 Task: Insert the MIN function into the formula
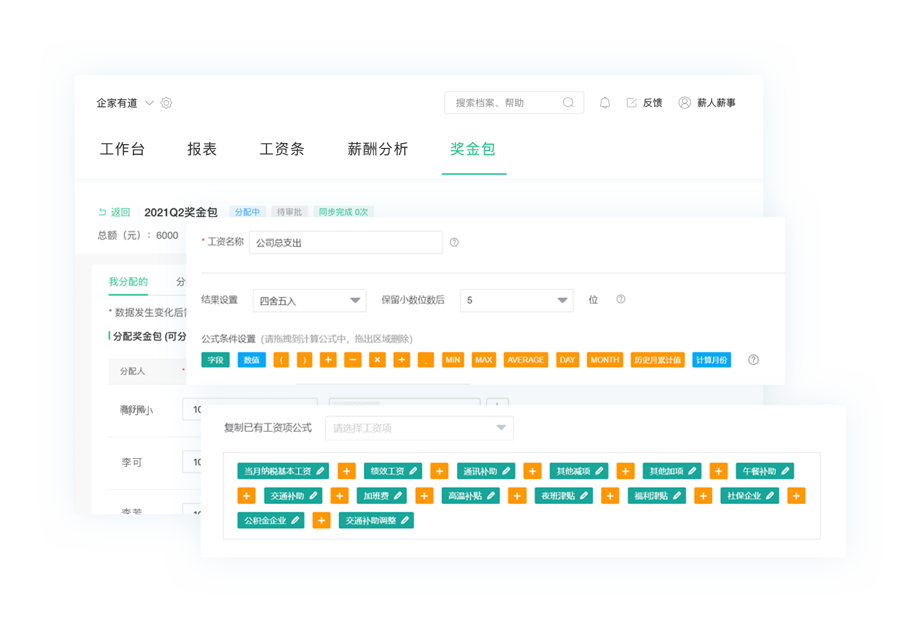(453, 360)
